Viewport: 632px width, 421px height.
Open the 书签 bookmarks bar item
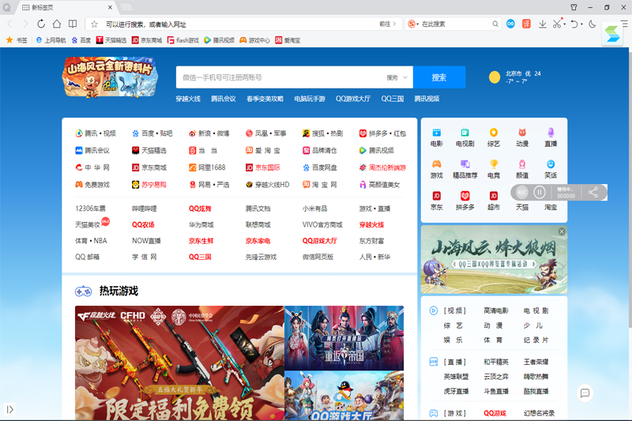click(x=17, y=40)
